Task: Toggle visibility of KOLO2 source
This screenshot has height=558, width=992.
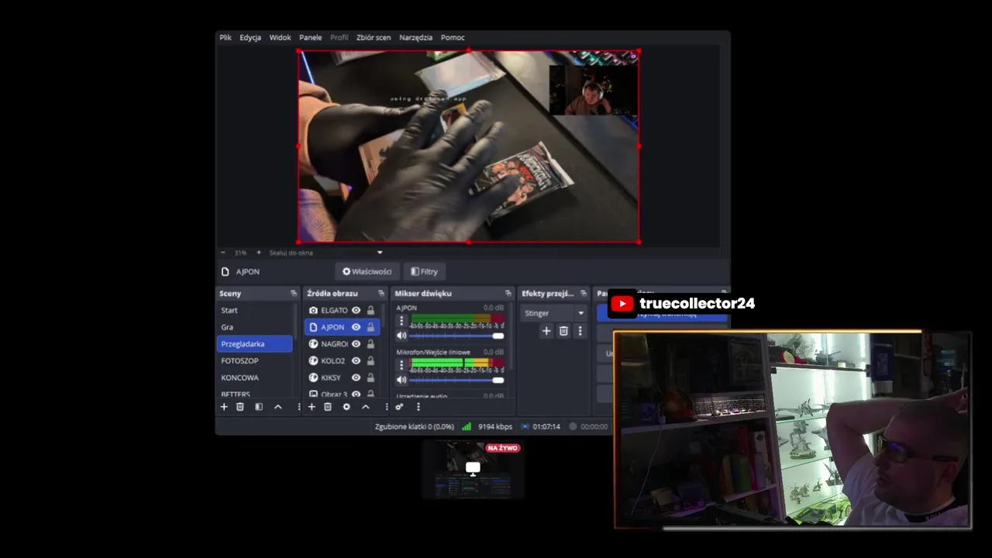Action: tap(356, 360)
